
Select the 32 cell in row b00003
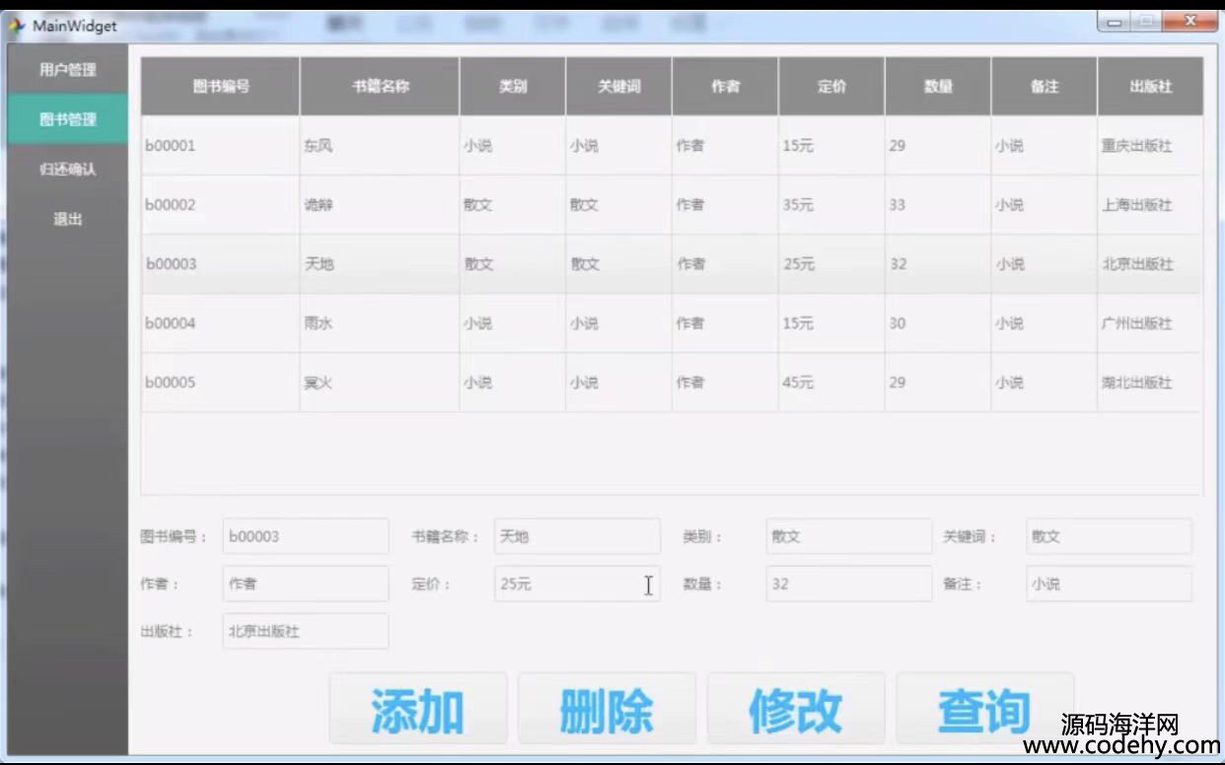[938, 264]
